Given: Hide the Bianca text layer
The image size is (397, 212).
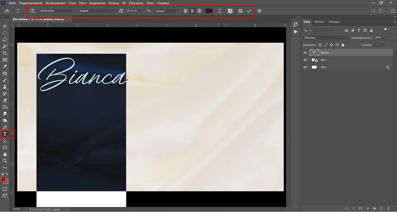Looking at the screenshot, I should click(305, 53).
